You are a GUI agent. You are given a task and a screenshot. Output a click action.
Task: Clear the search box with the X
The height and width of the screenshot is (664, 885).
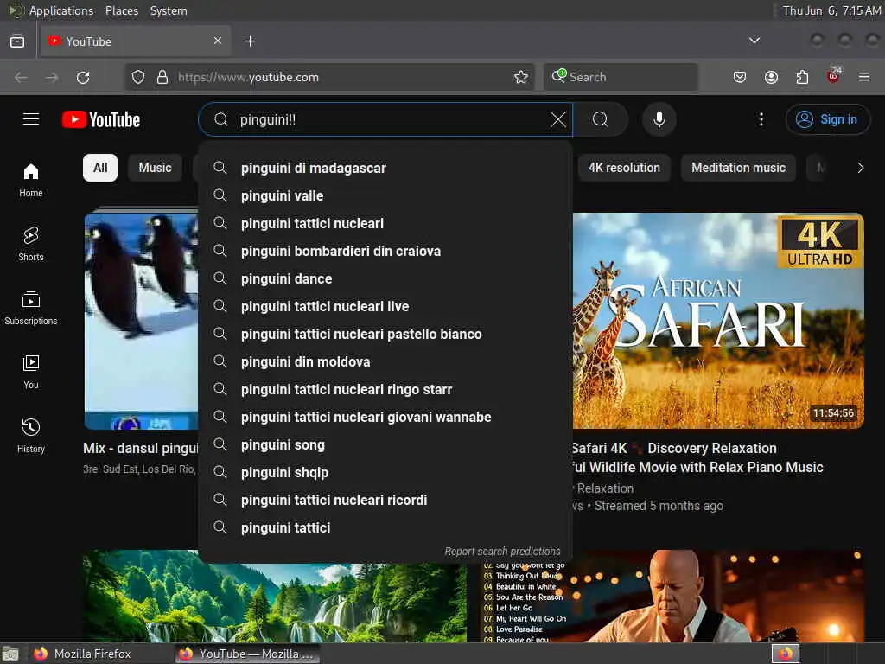pyautogui.click(x=557, y=119)
